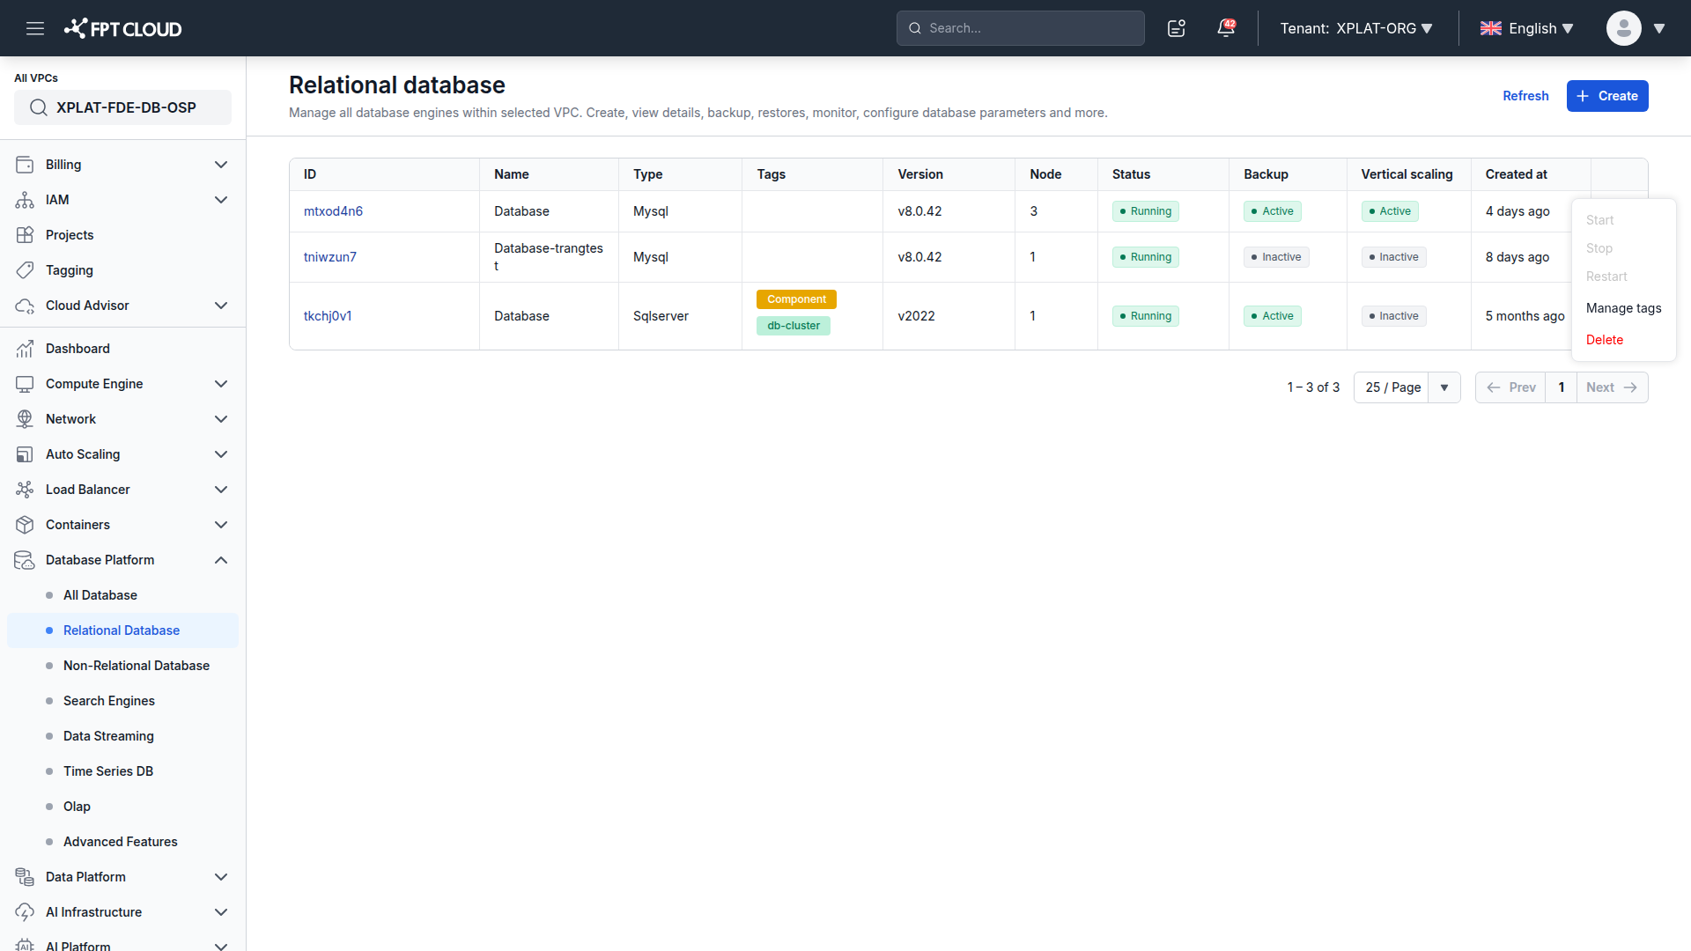The width and height of the screenshot is (1691, 951).
Task: Collapse the Database Platform chevron
Action: (221, 560)
